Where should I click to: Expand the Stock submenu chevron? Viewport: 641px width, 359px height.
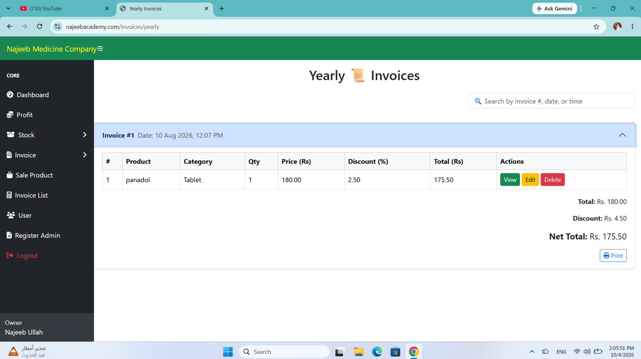pyautogui.click(x=85, y=135)
